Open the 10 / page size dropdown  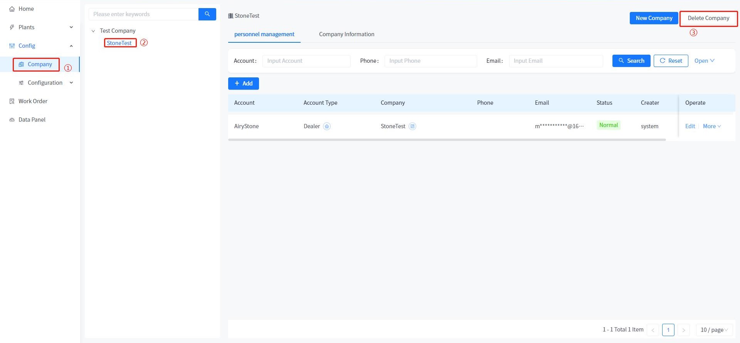click(714, 330)
